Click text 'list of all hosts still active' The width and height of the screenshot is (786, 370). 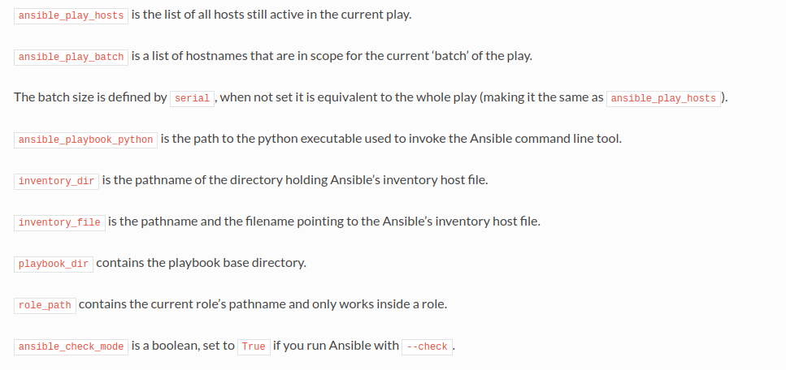click(x=232, y=15)
